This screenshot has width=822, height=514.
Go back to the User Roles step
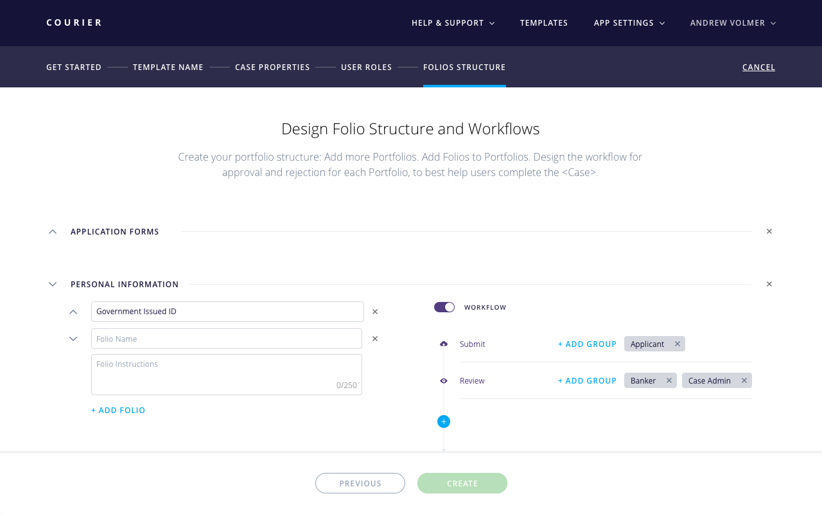[366, 67]
